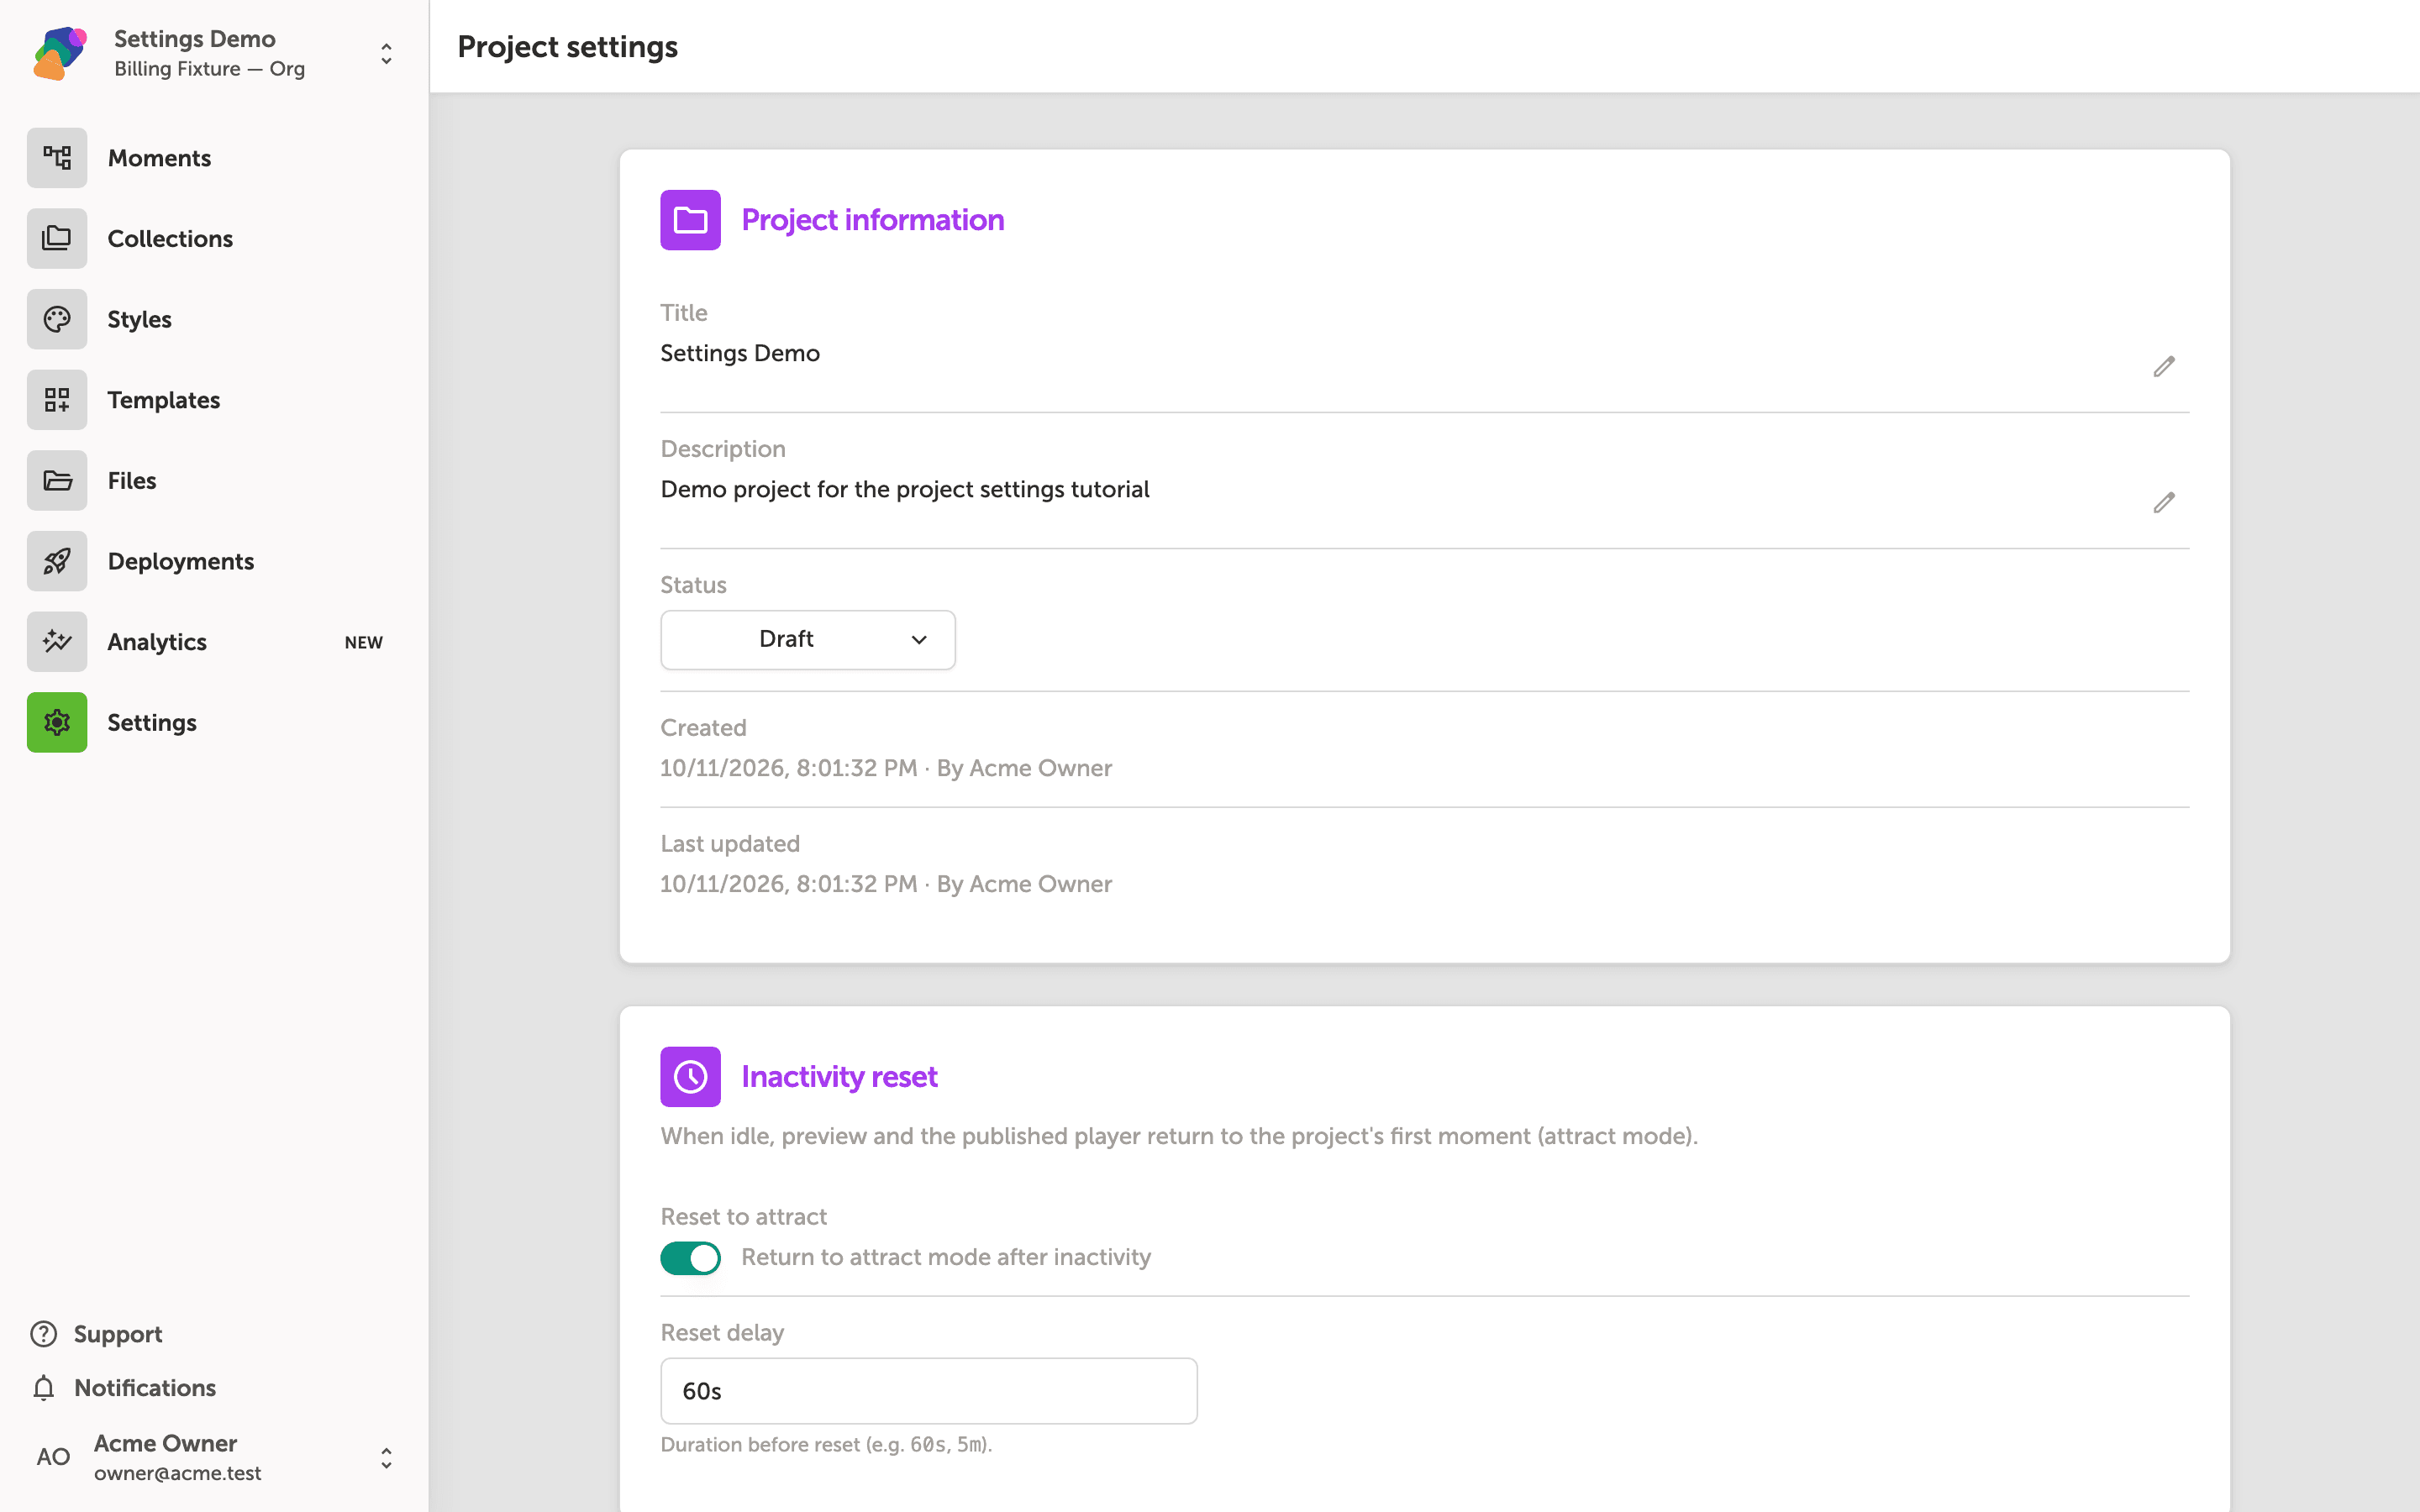The height and width of the screenshot is (1512, 2420).
Task: Open the Moments sidebar icon
Action: point(57,158)
